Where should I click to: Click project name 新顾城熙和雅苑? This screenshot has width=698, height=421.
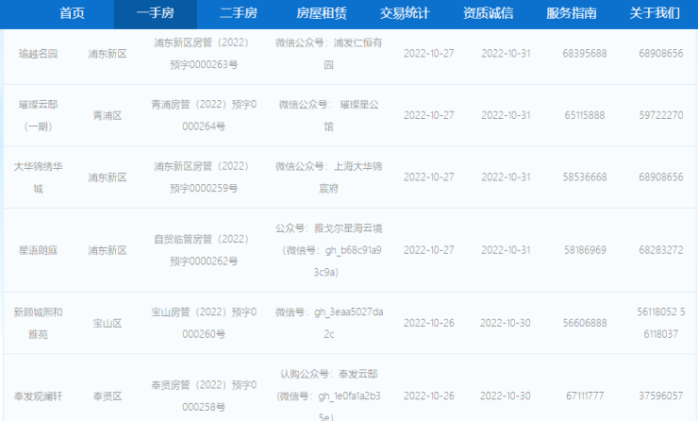39,324
